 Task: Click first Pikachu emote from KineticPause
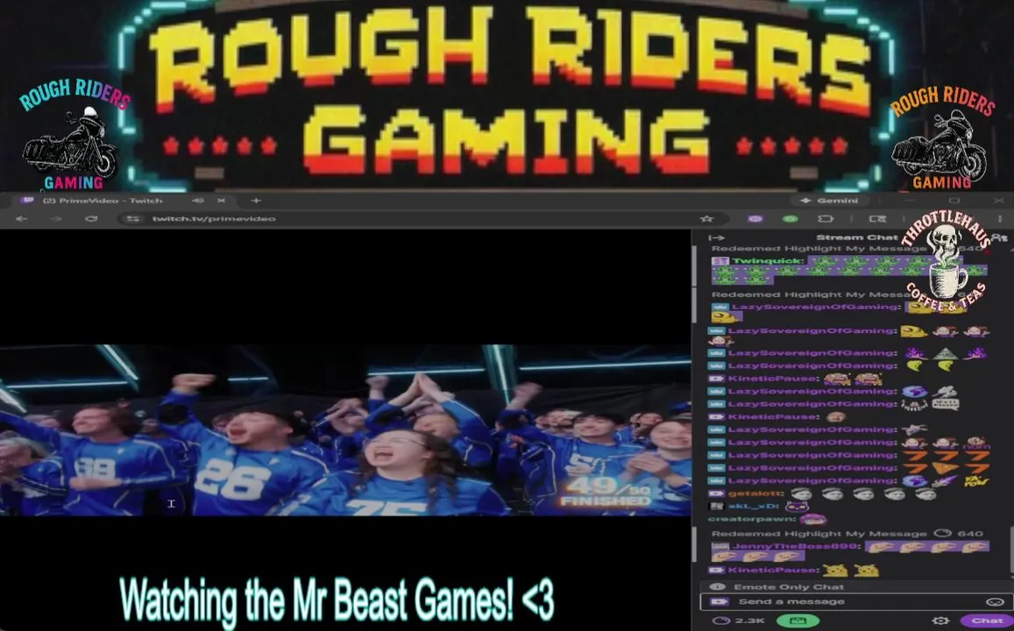coord(835,571)
